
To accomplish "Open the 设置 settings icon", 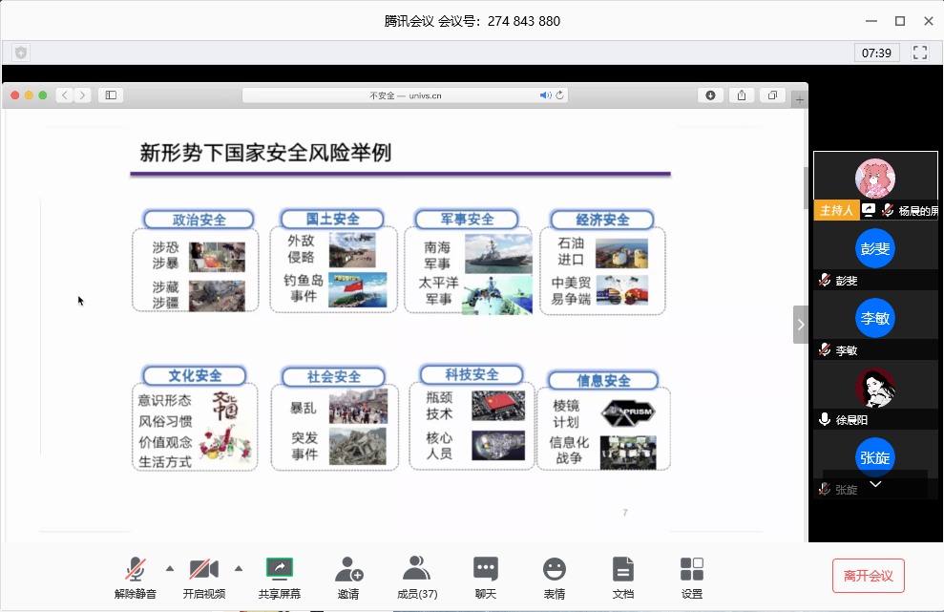I will [x=692, y=577].
